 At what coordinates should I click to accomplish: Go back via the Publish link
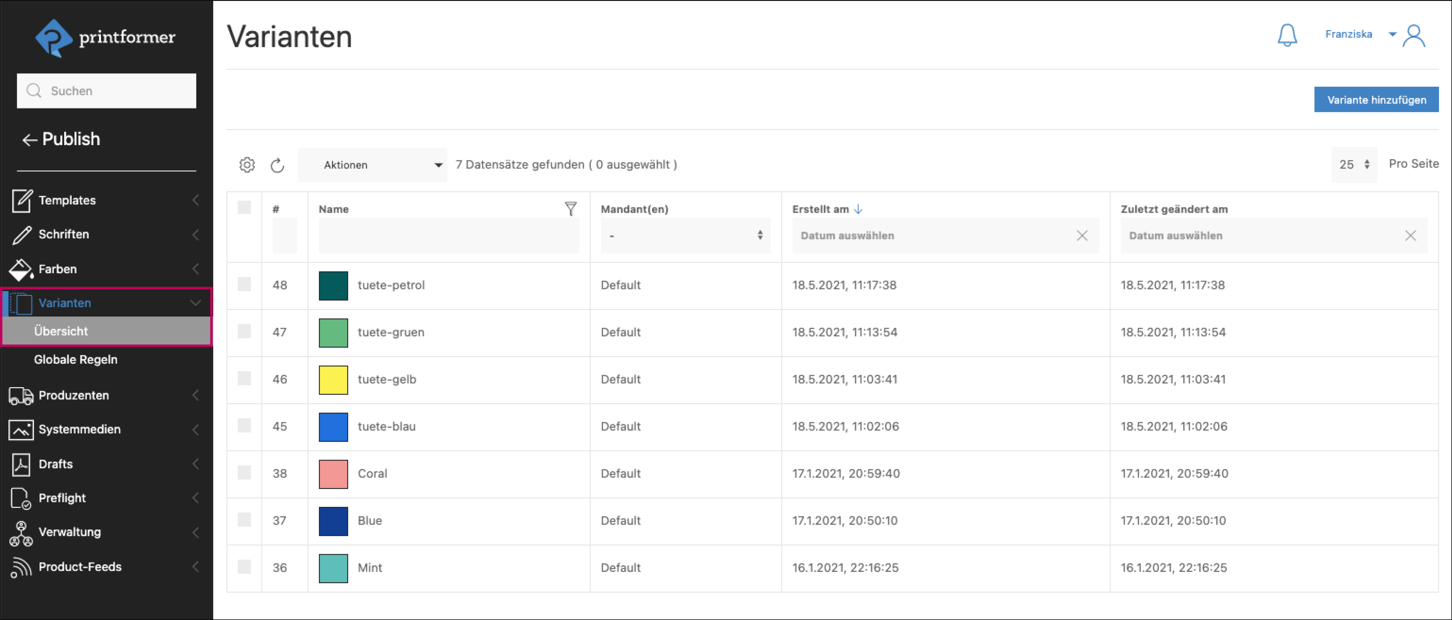tap(61, 139)
